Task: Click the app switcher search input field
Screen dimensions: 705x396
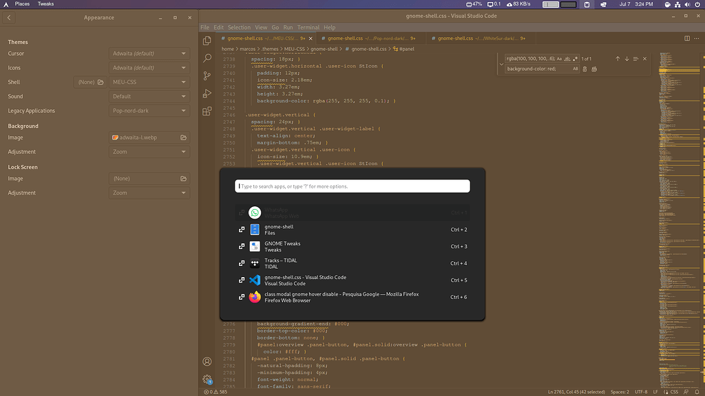Action: [352, 186]
